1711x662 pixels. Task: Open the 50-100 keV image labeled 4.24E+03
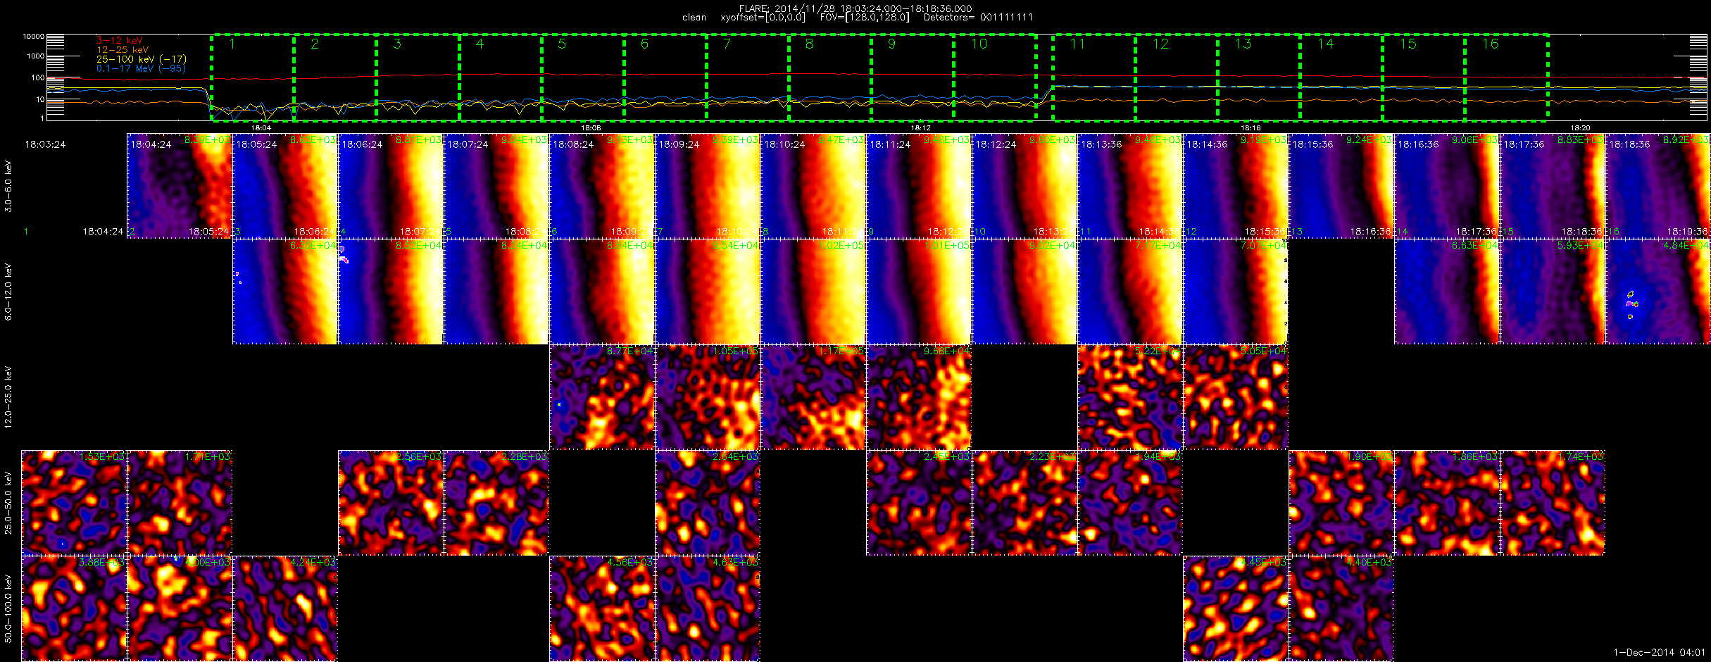coord(285,608)
